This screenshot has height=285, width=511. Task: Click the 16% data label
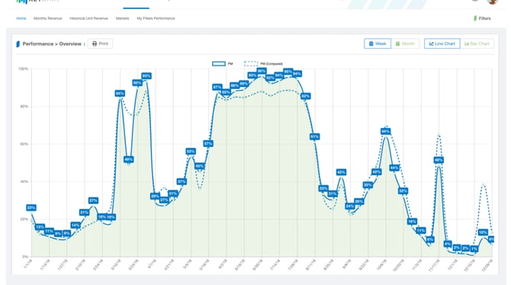(412, 222)
